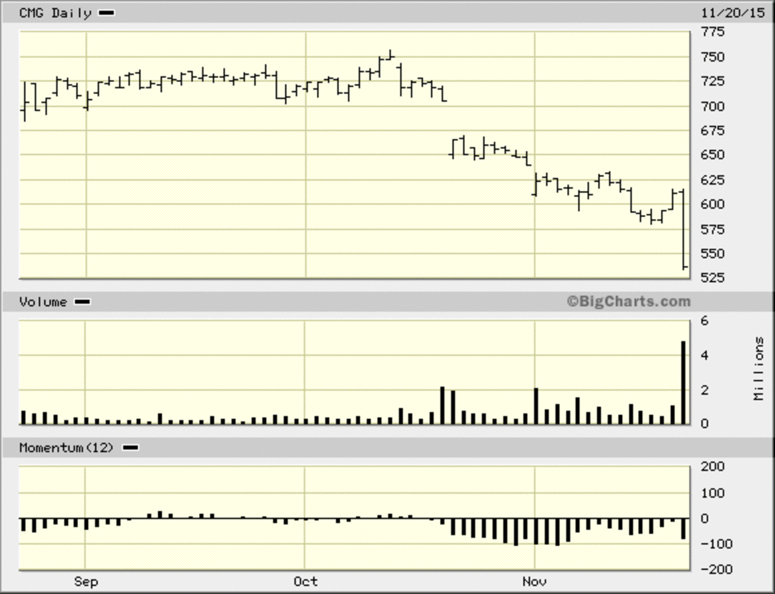Click the date stamp 11/20/15
775x594 pixels.
pyautogui.click(x=733, y=12)
